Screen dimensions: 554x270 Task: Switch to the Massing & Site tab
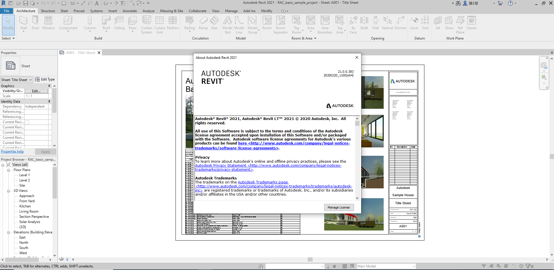click(x=171, y=11)
